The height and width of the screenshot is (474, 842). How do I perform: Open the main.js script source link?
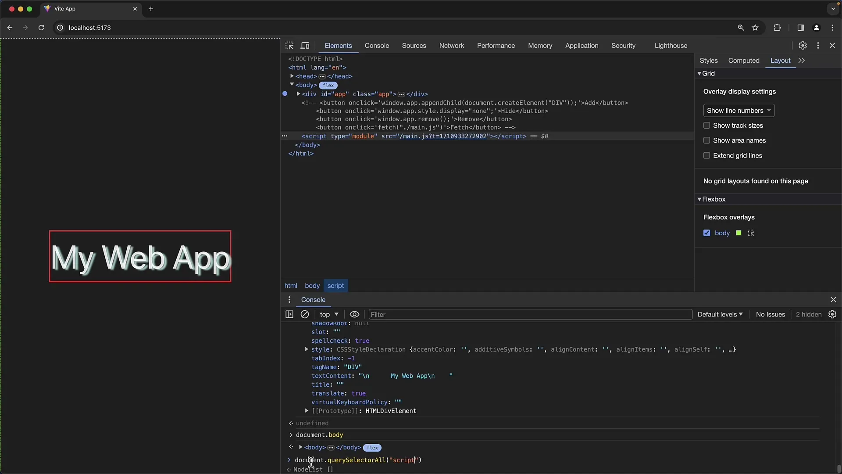[443, 136]
